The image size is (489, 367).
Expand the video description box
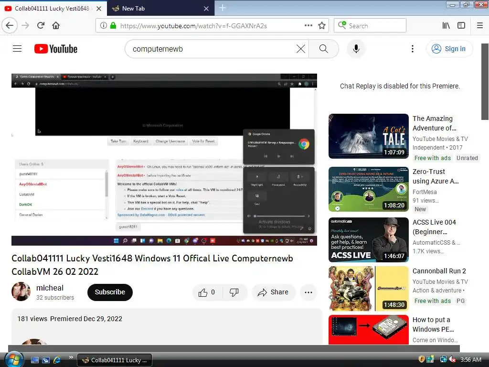coord(167,326)
